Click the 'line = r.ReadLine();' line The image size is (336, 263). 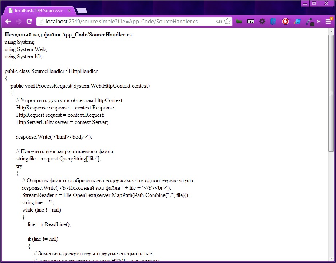point(49,225)
